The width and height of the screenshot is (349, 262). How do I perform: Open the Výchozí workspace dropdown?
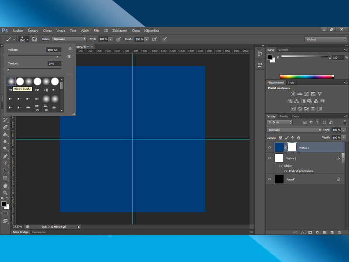click(x=325, y=39)
